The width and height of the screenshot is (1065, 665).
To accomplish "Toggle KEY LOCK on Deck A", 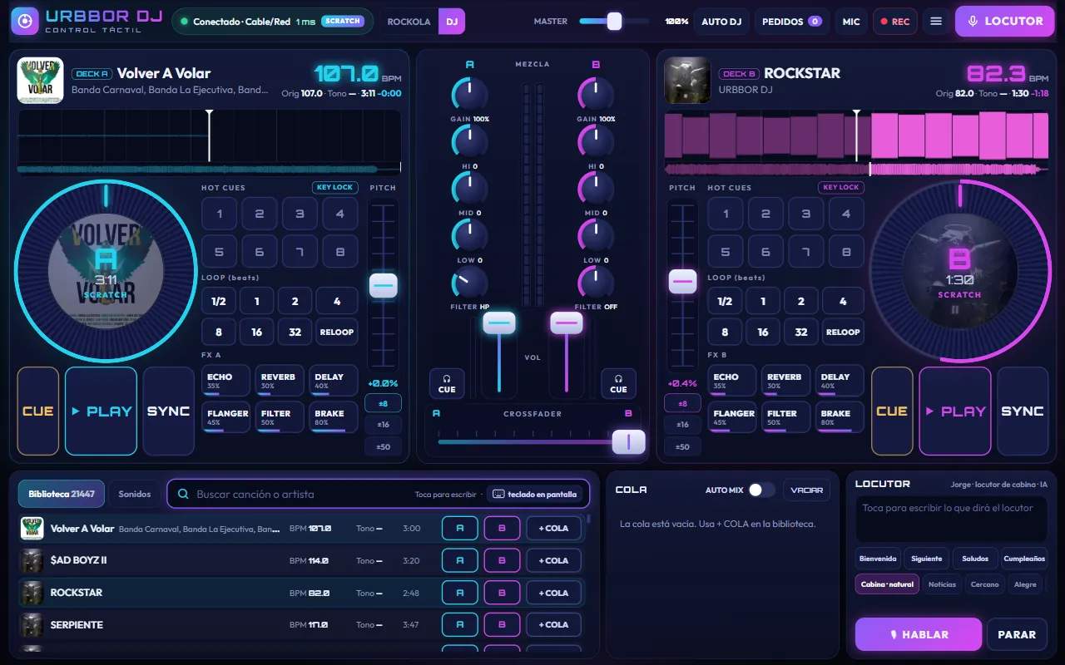I will 334,187.
